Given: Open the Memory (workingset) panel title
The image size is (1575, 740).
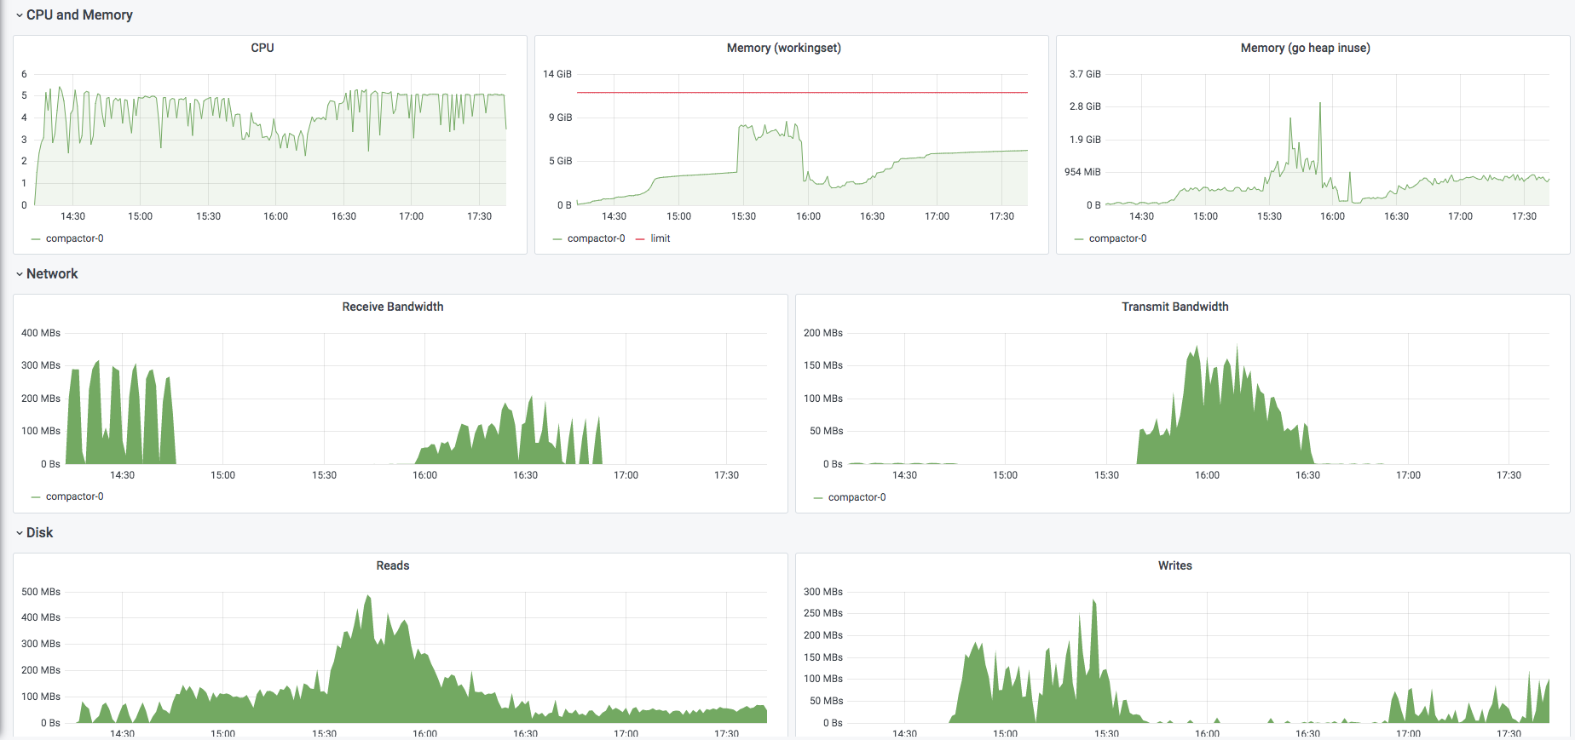Looking at the screenshot, I should coord(783,48).
